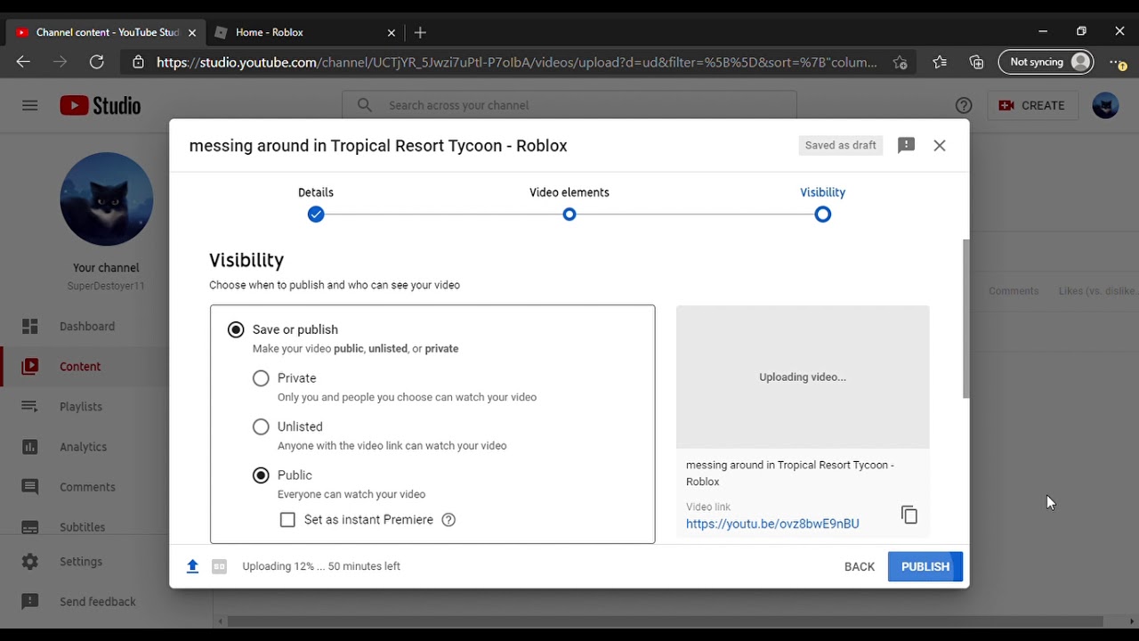Open the browser Favorites list
Viewport: 1139px width, 641px height.
point(940,62)
